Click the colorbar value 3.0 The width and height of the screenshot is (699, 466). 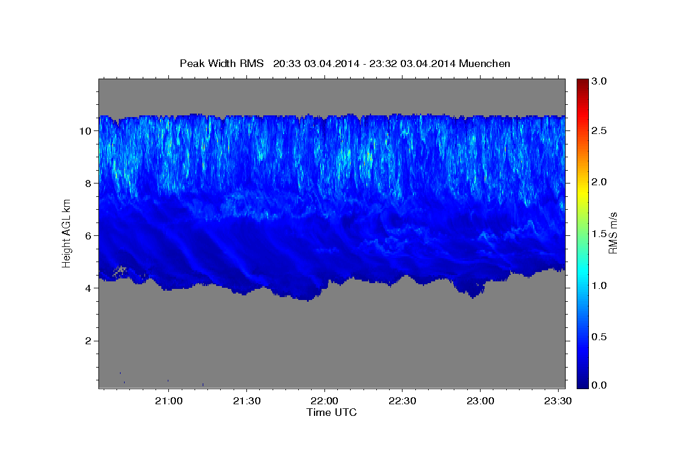pyautogui.click(x=601, y=81)
